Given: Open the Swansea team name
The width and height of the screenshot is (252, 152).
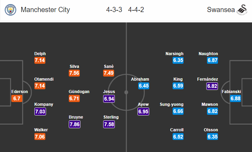Looking at the screenshot, I should coord(221,10).
